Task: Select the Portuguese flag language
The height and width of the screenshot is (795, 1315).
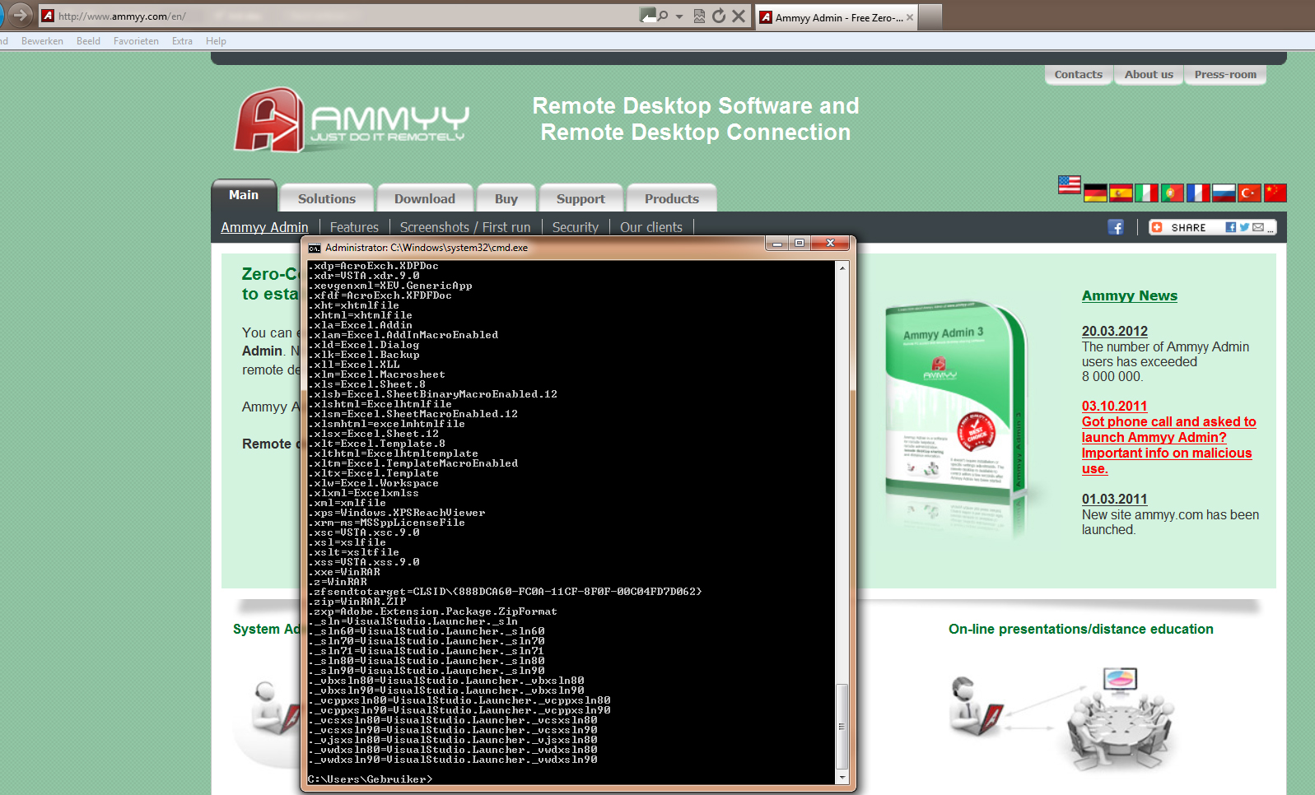Action: click(1172, 193)
